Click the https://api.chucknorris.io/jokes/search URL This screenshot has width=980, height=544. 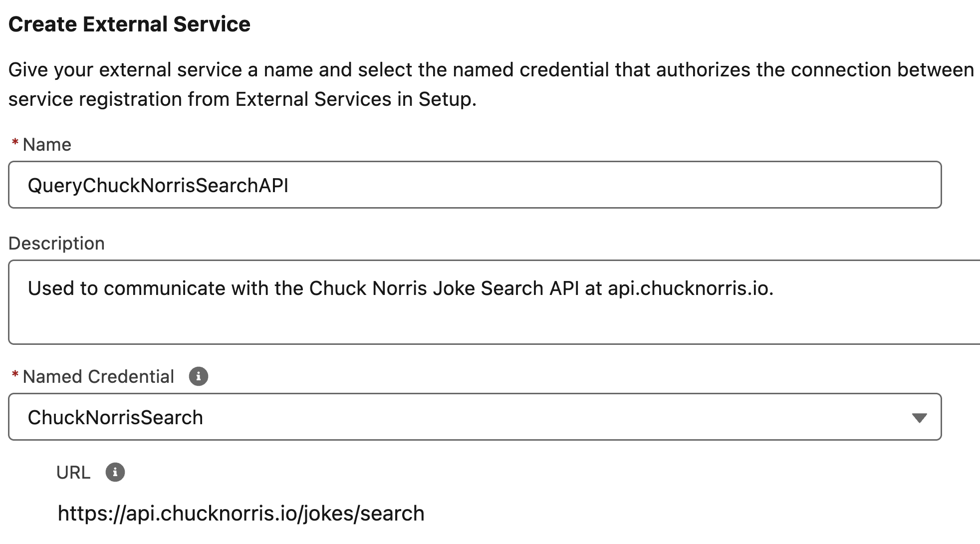241,514
